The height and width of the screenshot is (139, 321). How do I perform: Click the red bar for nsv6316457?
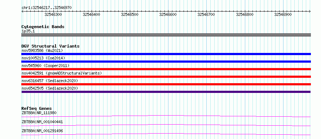(166, 84)
